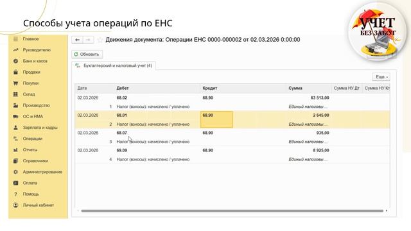This screenshot has height=231, width=411.
Task: Click the Сумма НУ Дт column header
Action: [x=347, y=89]
